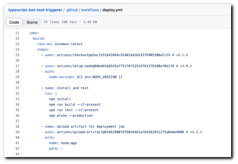Viewport: 238px width, 164px height.
Task: Click the node-app artifact name value
Action: coord(70,143)
